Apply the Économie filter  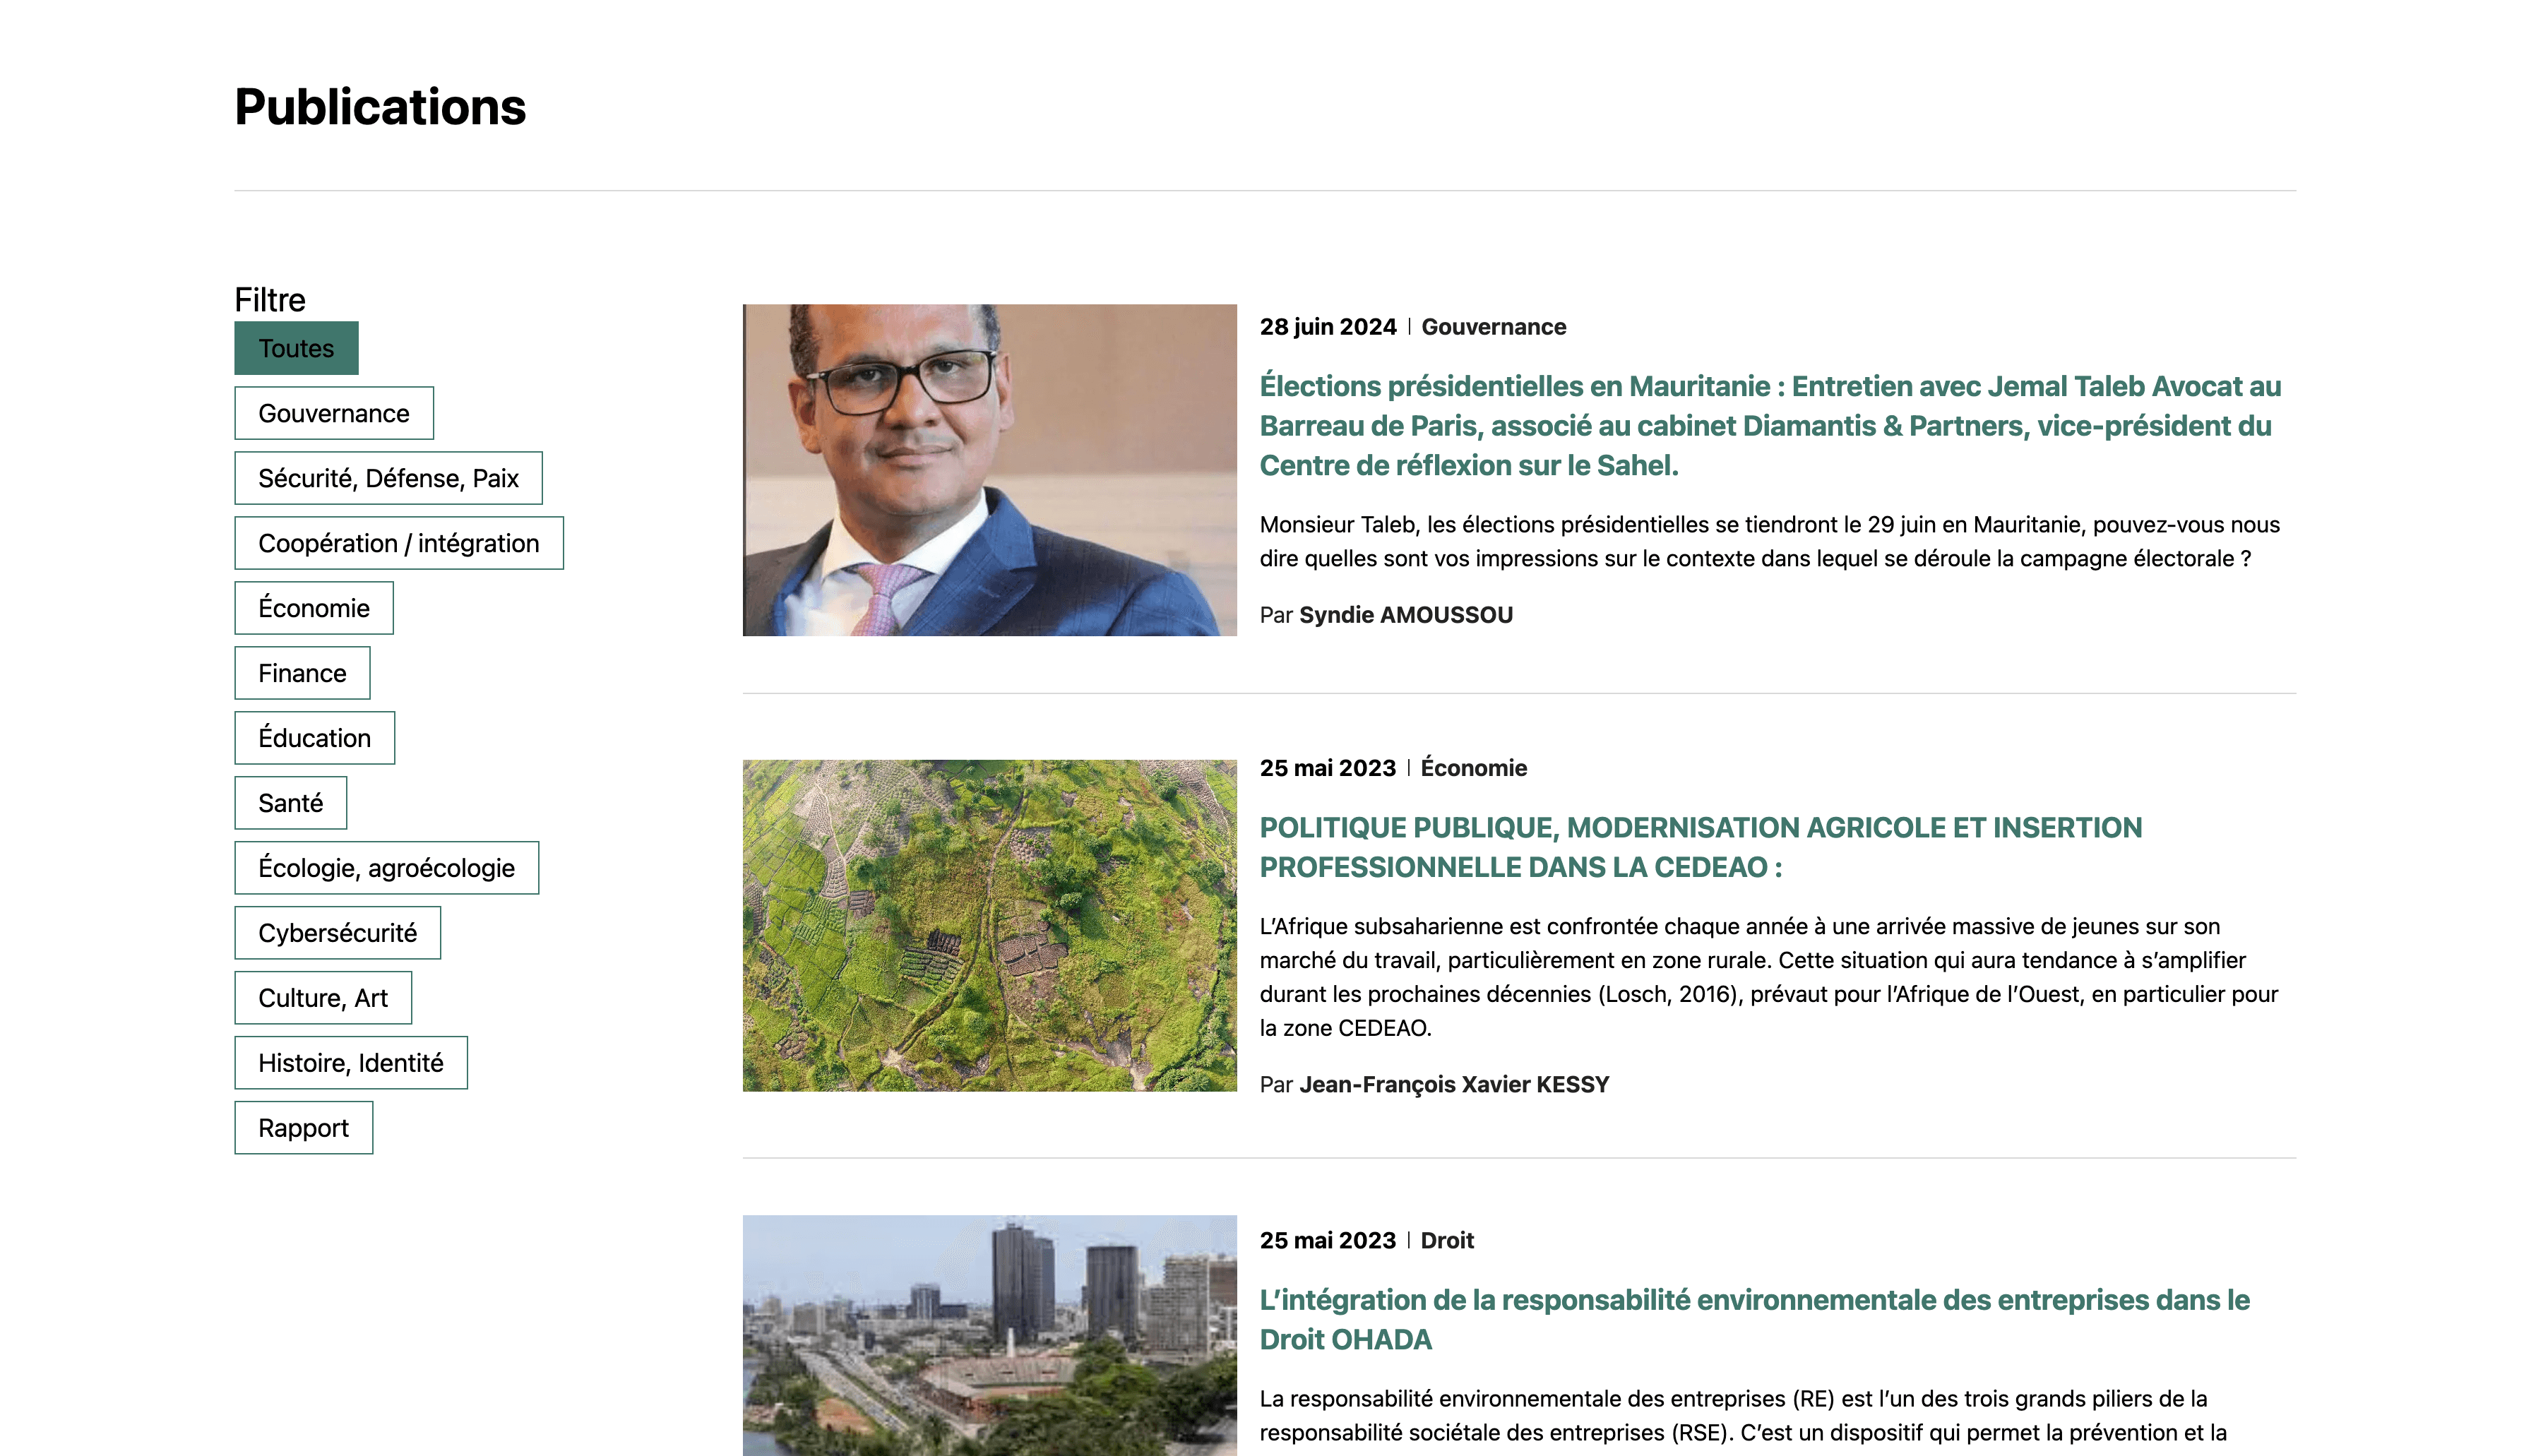(313, 608)
